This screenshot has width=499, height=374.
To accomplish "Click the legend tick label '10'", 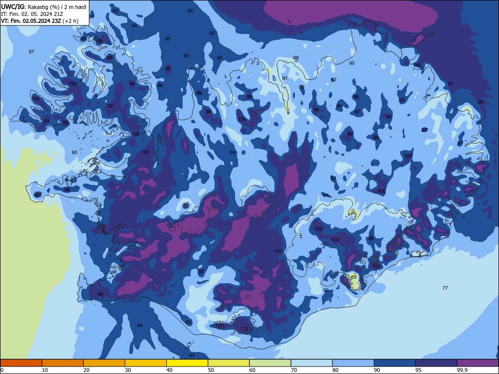I will point(45,370).
